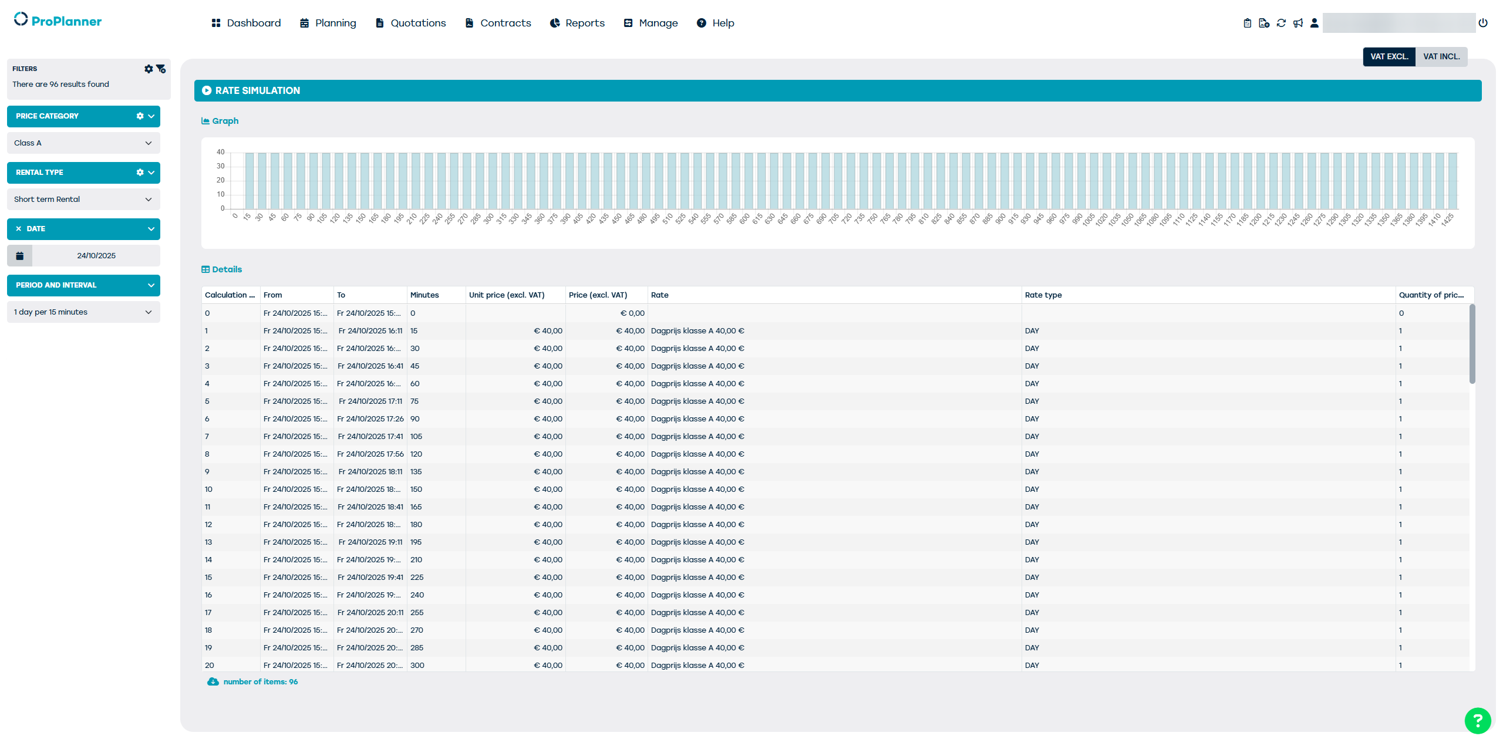The height and width of the screenshot is (746, 1503).
Task: Expand the '1 day per 15 minutes' dropdown
Action: click(x=83, y=312)
